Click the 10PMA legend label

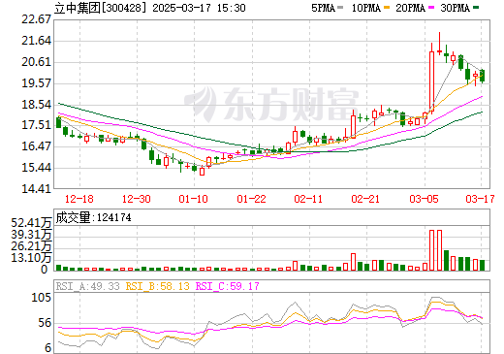point(366,8)
